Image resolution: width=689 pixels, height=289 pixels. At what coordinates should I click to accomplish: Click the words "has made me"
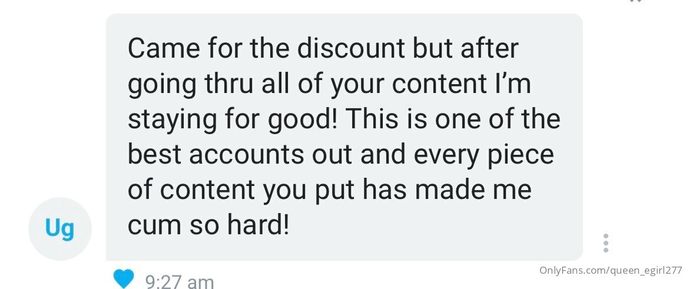[448, 190]
